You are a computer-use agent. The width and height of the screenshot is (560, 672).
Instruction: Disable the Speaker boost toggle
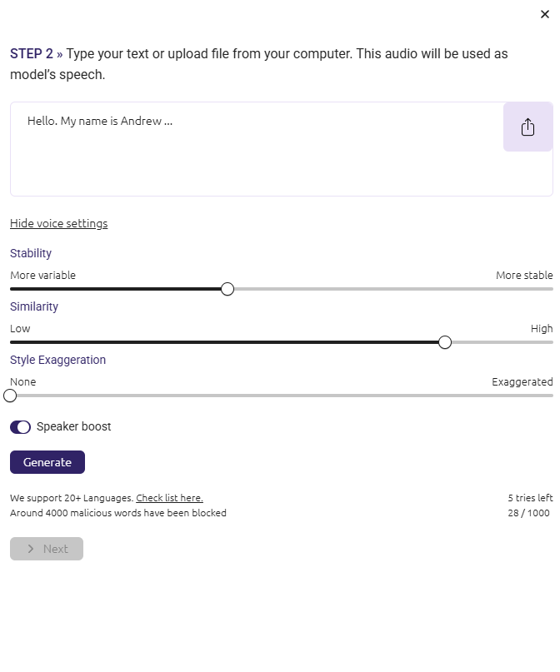coord(21,427)
